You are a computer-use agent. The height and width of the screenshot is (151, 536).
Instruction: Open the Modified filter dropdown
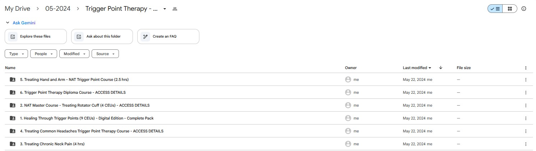click(x=74, y=54)
